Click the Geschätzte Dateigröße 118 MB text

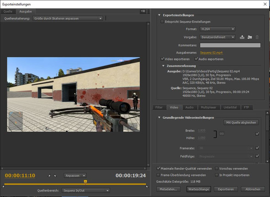(x=178, y=181)
